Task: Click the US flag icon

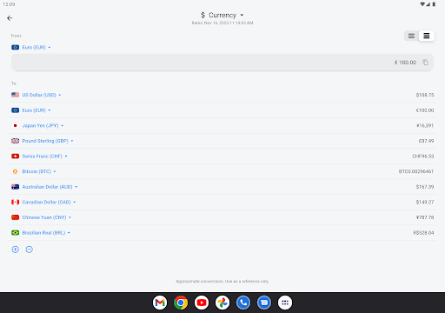Action: point(16,95)
